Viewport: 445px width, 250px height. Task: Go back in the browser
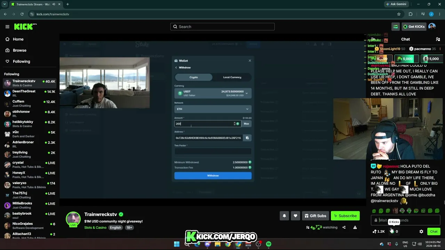pos(5,14)
